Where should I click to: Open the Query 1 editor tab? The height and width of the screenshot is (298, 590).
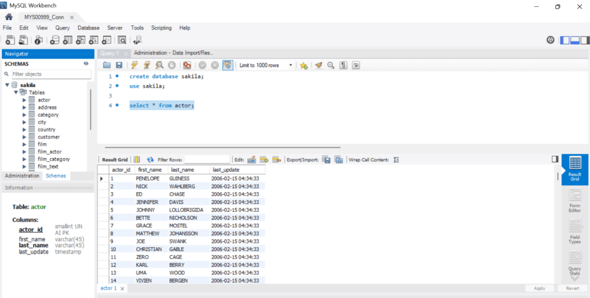[x=109, y=54]
